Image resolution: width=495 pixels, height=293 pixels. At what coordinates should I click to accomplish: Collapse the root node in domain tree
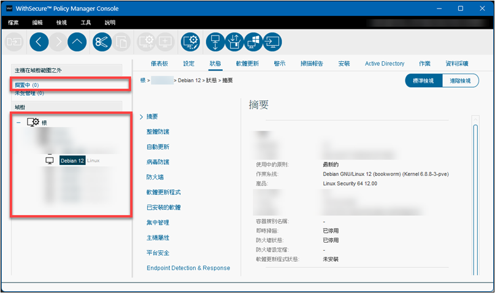tap(18, 123)
